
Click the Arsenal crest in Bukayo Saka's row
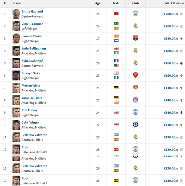tap(135, 75)
